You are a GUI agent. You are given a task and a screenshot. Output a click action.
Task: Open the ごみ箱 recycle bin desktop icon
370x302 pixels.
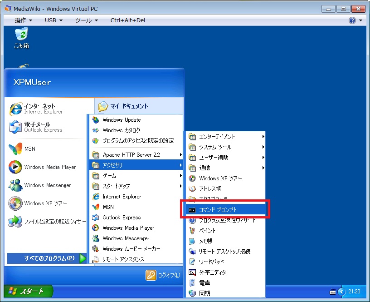(21, 38)
